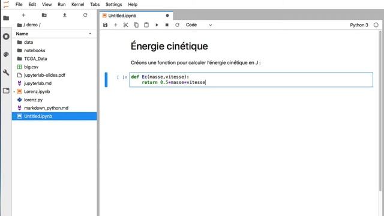
Task: Click the 'Créons une fonction' markdown text
Action: tap(196, 62)
